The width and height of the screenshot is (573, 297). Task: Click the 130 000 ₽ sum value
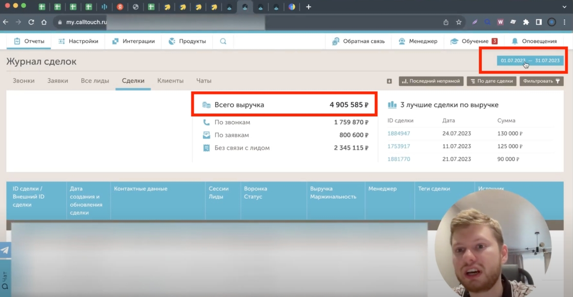pyautogui.click(x=510, y=133)
